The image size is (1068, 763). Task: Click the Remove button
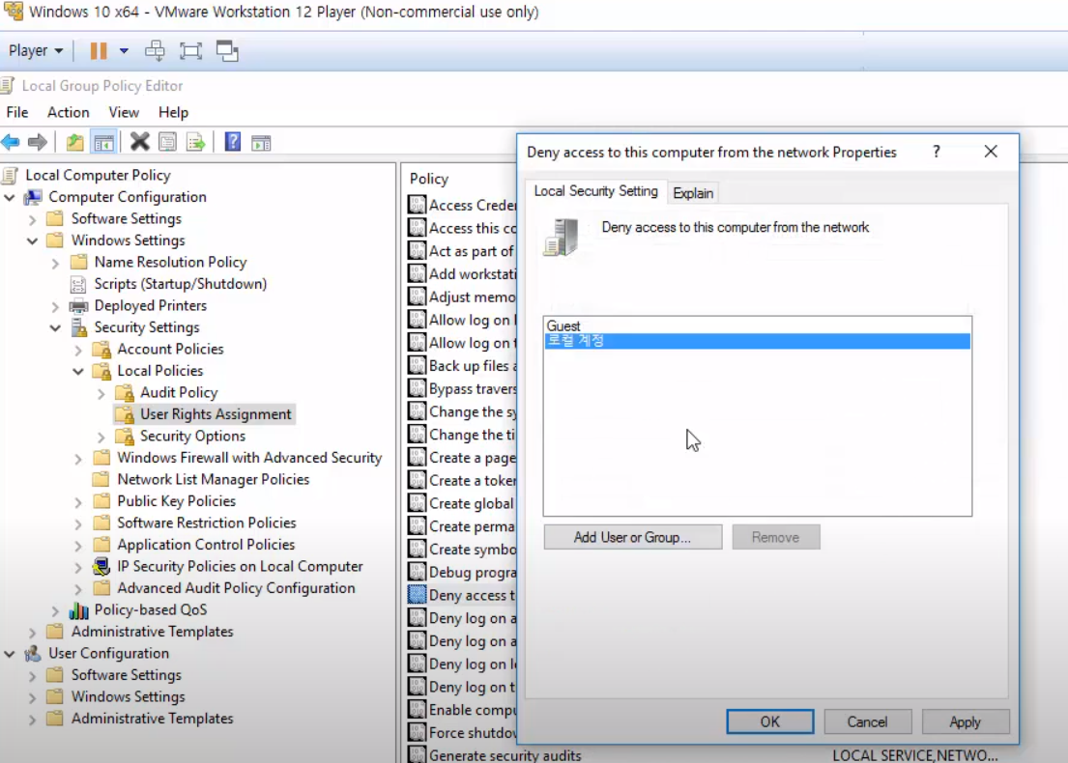coord(776,537)
